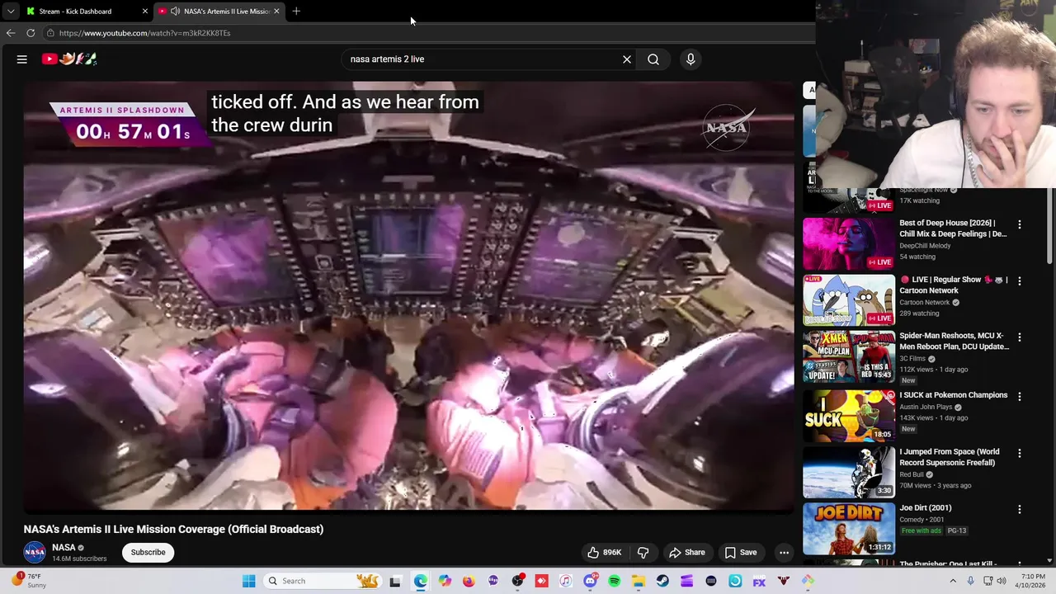Close the Kick Dashboard tab
The height and width of the screenshot is (594, 1056).
coord(145,11)
